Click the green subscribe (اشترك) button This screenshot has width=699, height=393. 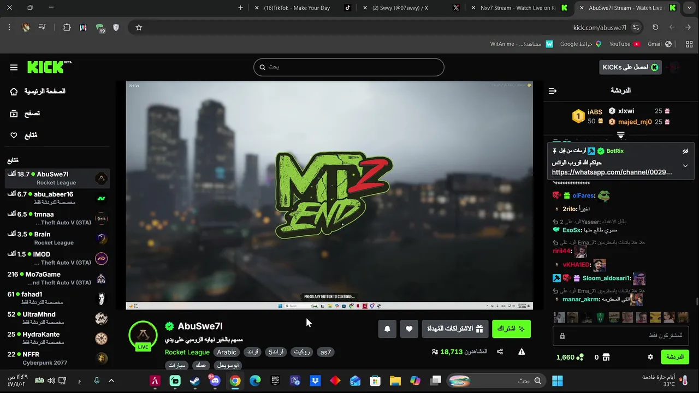511,329
